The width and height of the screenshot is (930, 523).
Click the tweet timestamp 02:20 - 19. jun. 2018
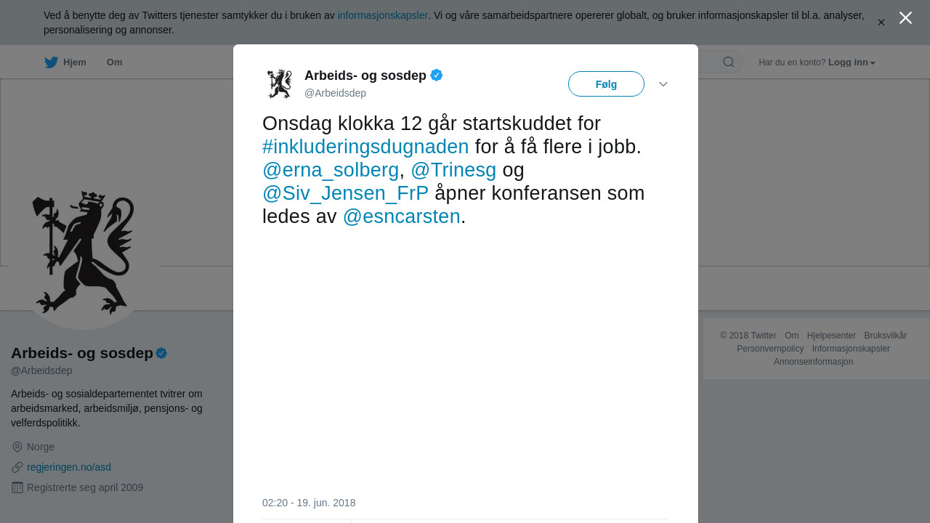(x=309, y=503)
